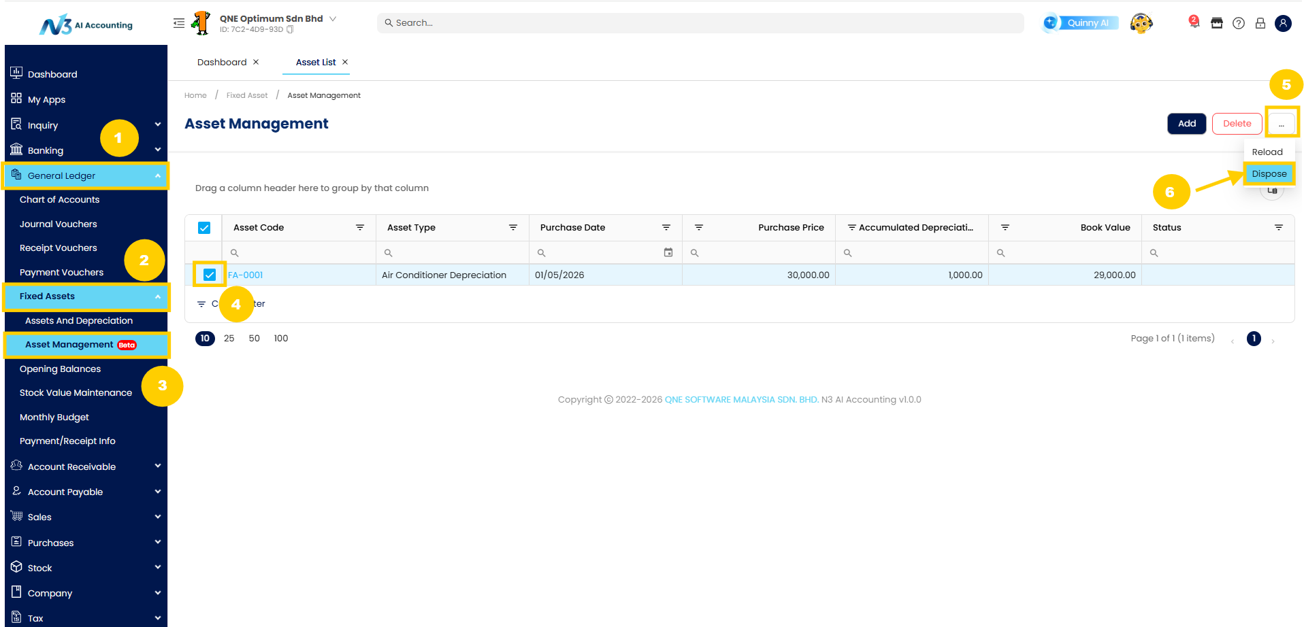Viewport: 1304px width, 627px height.
Task: Select Reload from the more menu
Action: (x=1267, y=152)
